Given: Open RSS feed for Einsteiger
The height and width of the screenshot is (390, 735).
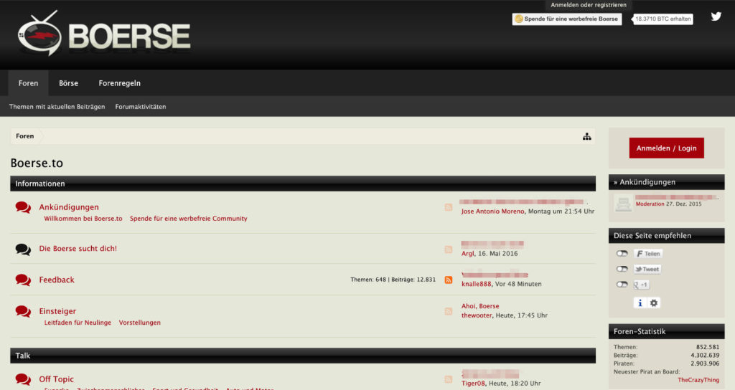Looking at the screenshot, I should [x=449, y=311].
